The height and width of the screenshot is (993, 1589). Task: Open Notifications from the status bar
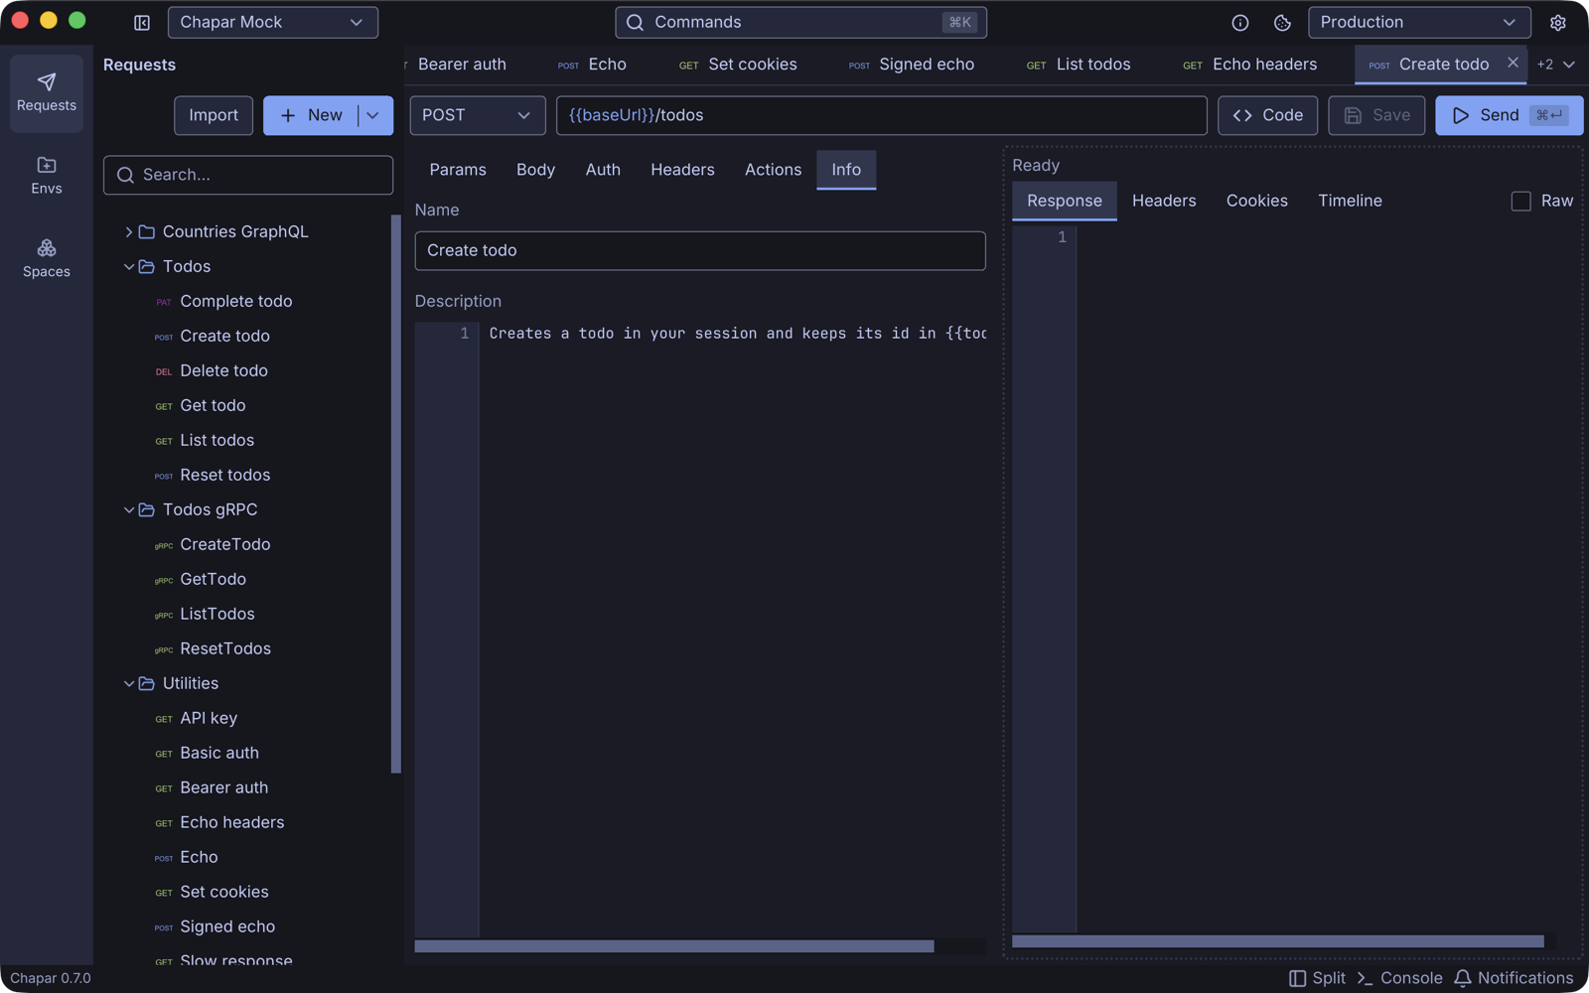tap(1514, 978)
